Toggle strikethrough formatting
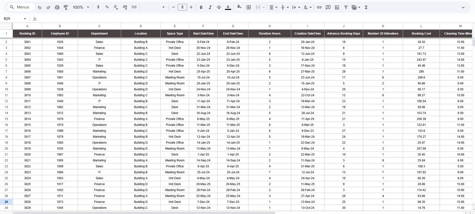 tap(219, 7)
